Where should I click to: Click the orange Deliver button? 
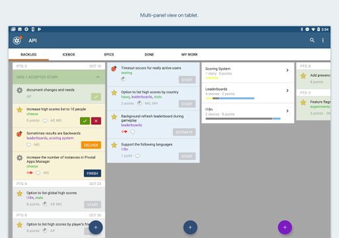pos(91,145)
